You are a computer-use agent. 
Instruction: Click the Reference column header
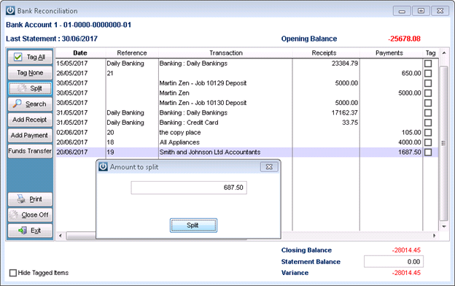pyautogui.click(x=132, y=53)
